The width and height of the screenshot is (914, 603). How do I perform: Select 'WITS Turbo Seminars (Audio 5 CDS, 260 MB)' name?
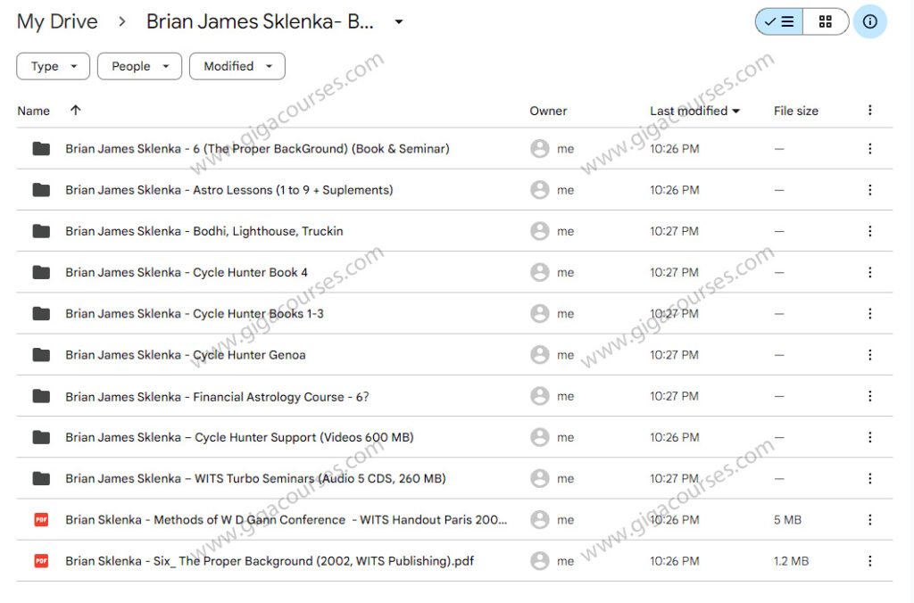tap(255, 478)
